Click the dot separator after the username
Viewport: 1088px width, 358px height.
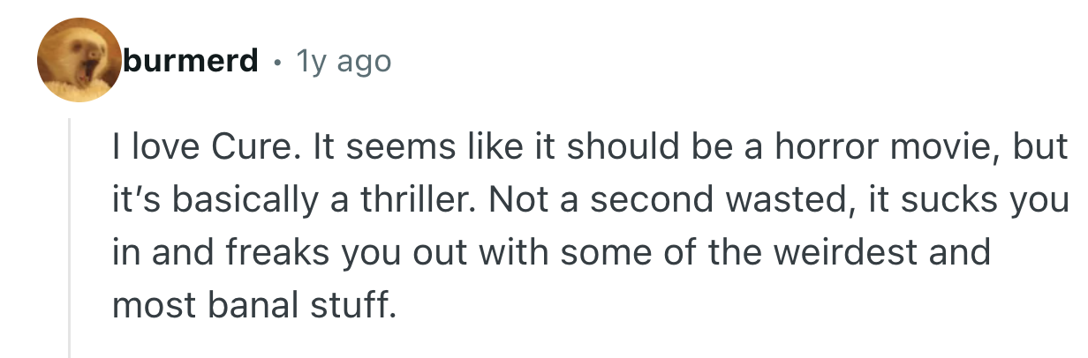pyautogui.click(x=278, y=62)
